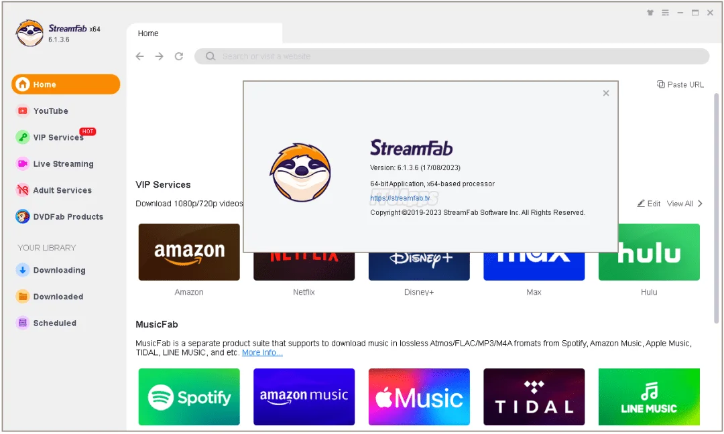Open the Disney+ service tile
The image size is (724, 434).
coord(419,267)
